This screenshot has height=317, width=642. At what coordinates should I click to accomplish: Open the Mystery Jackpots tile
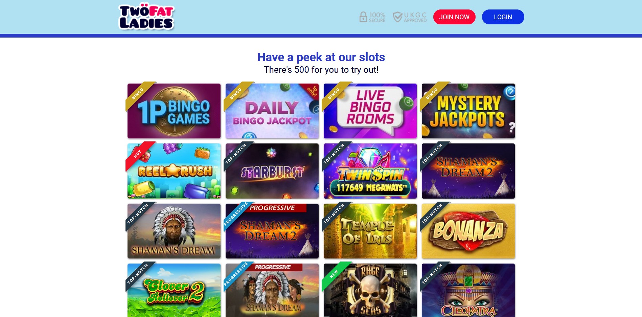468,111
